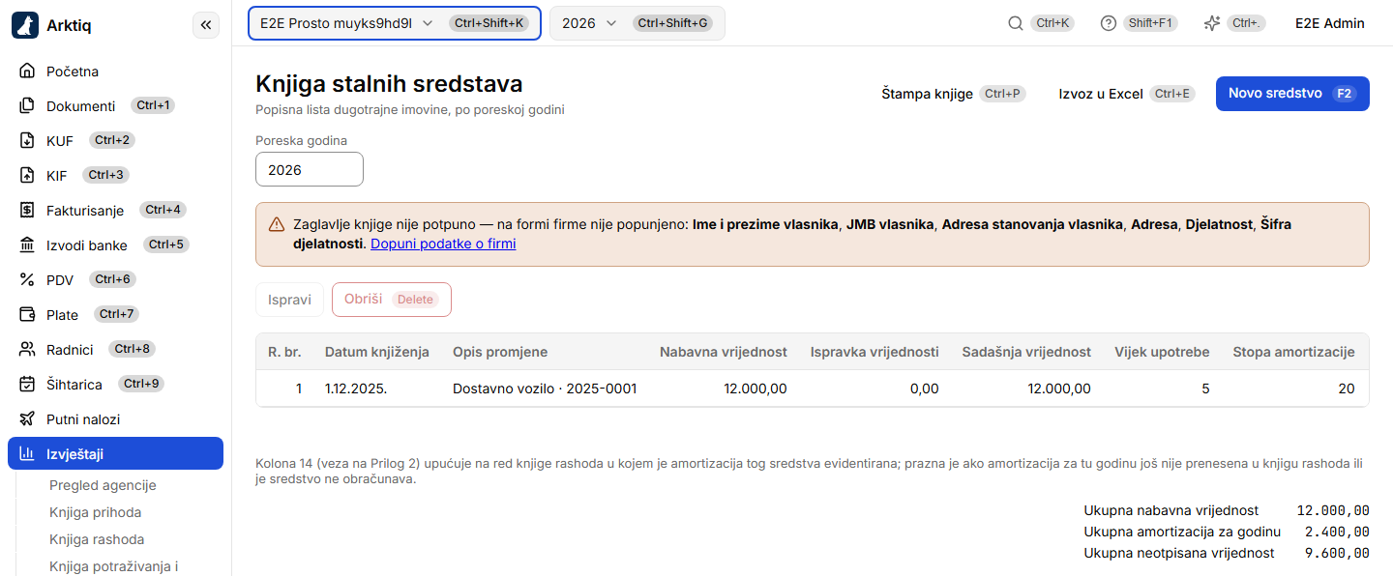Click Stopa amortizacije column header
This screenshot has width=1393, height=576.
click(1293, 352)
